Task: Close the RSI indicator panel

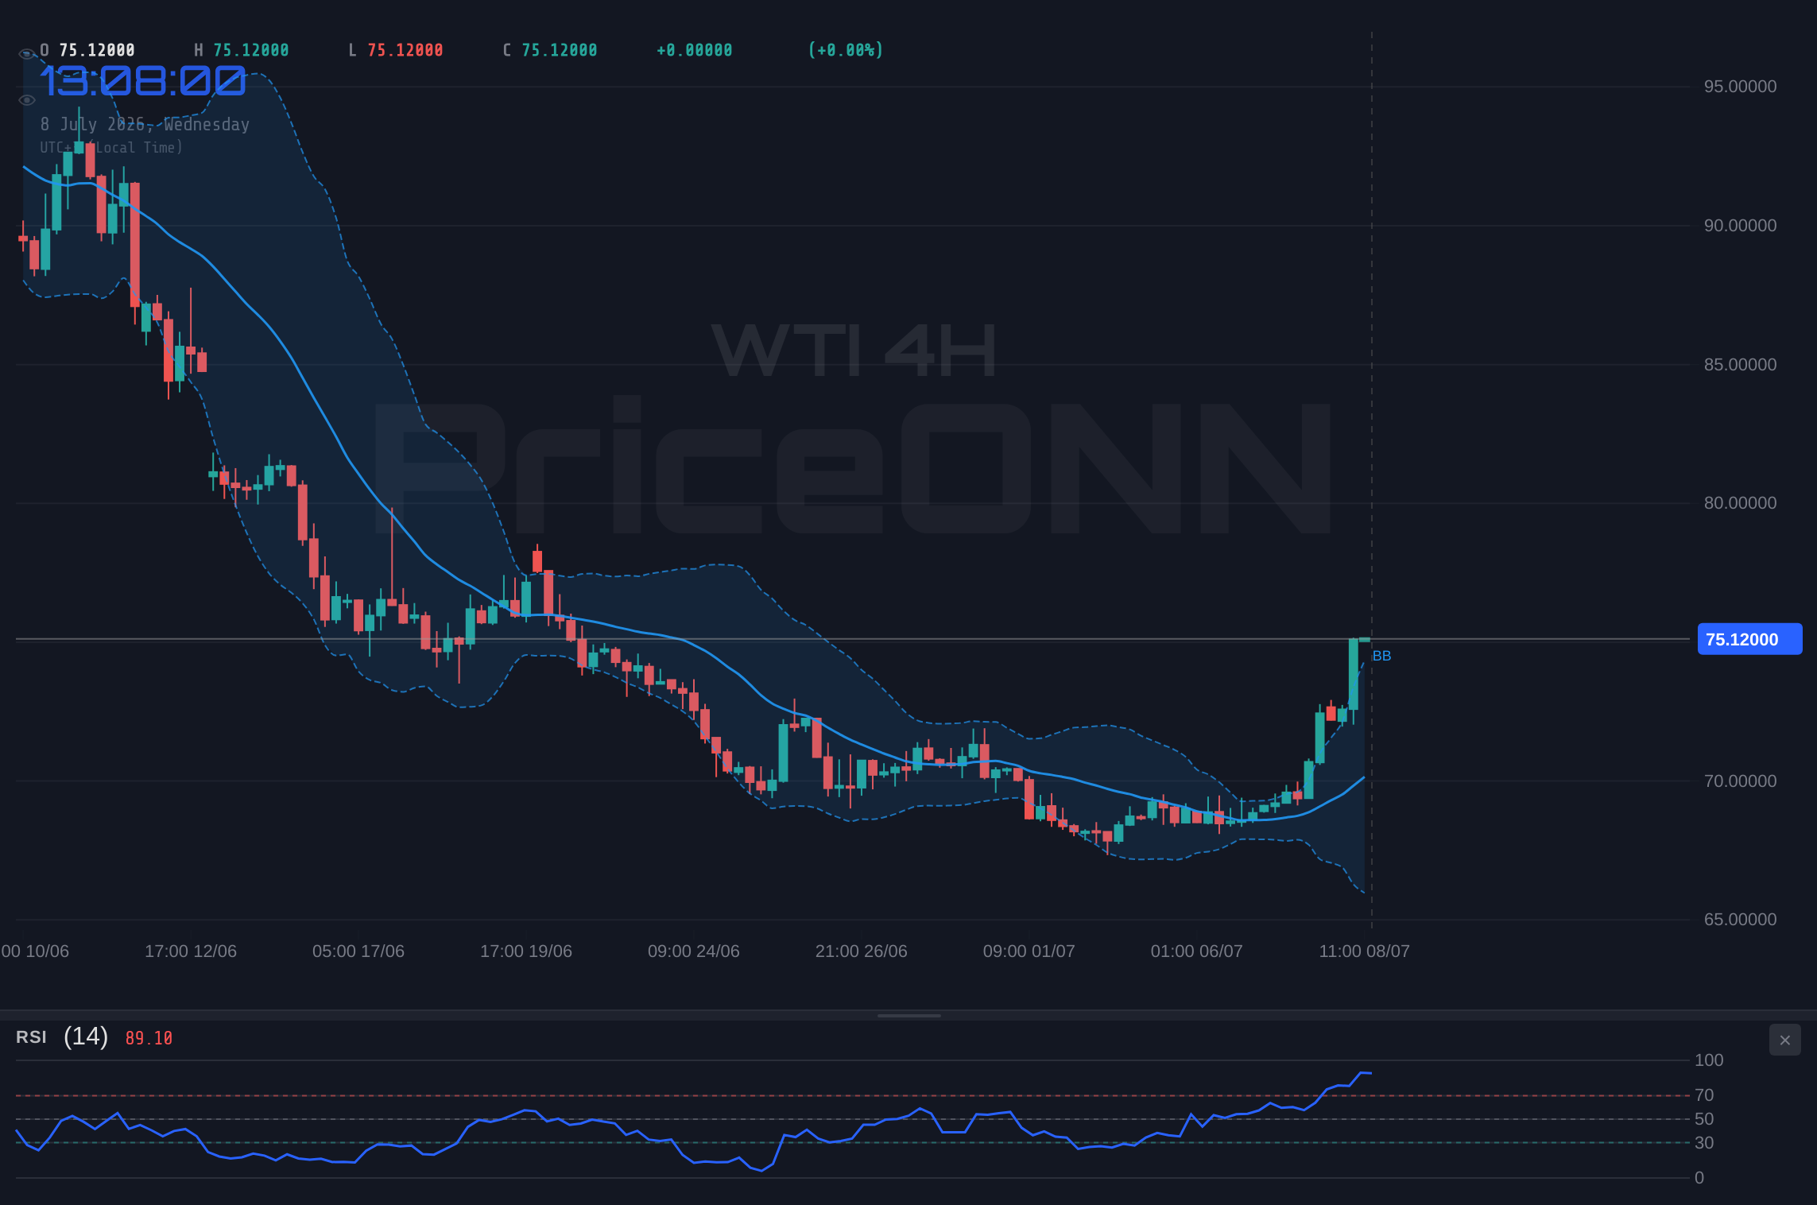Action: click(x=1784, y=1040)
